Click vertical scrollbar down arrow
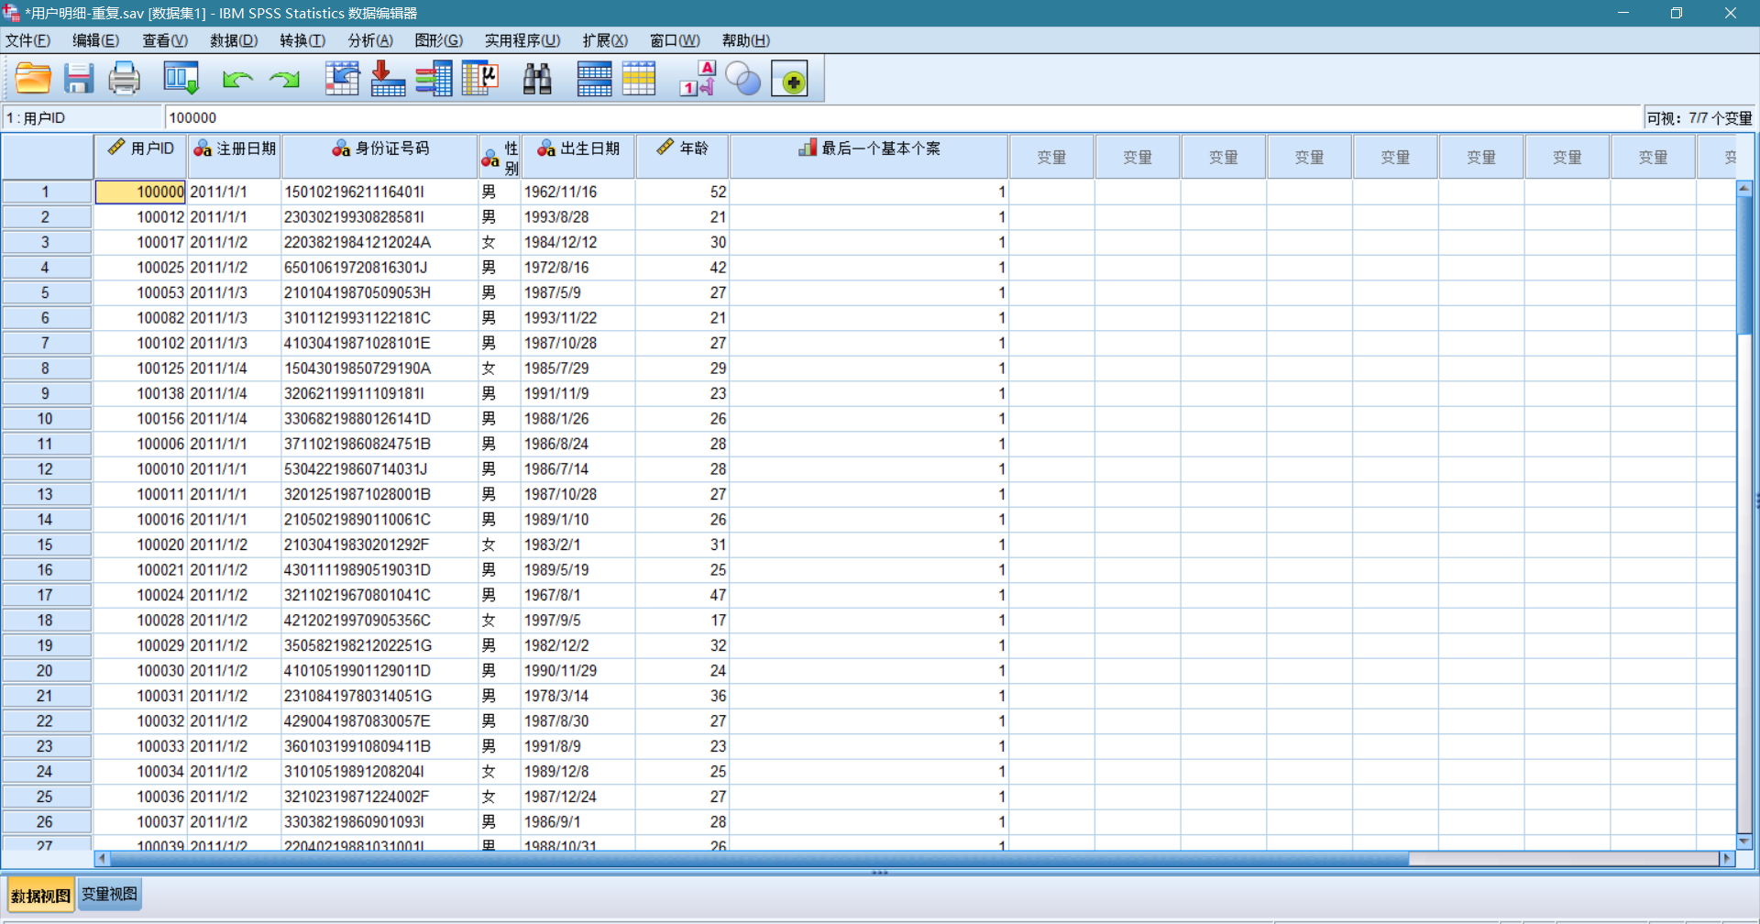The image size is (1760, 924). pos(1744,841)
